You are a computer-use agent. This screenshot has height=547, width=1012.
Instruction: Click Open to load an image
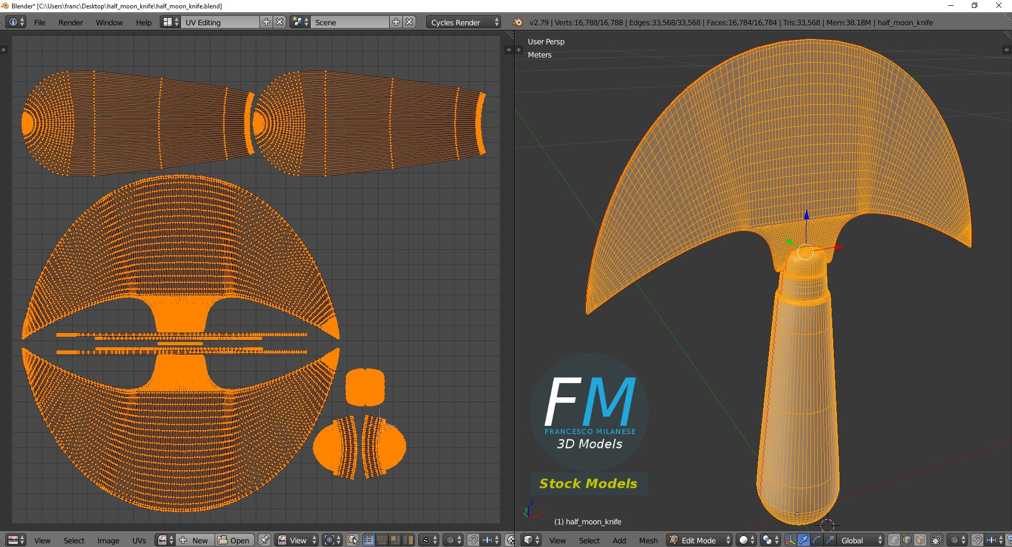(x=234, y=540)
